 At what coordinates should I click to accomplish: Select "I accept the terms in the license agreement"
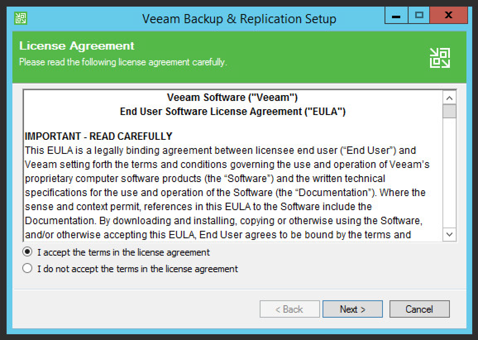point(28,252)
